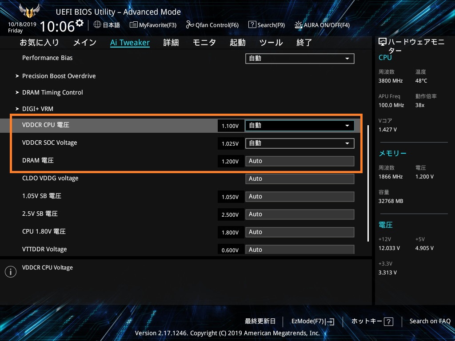Click the globe language icon

pyautogui.click(x=97, y=25)
